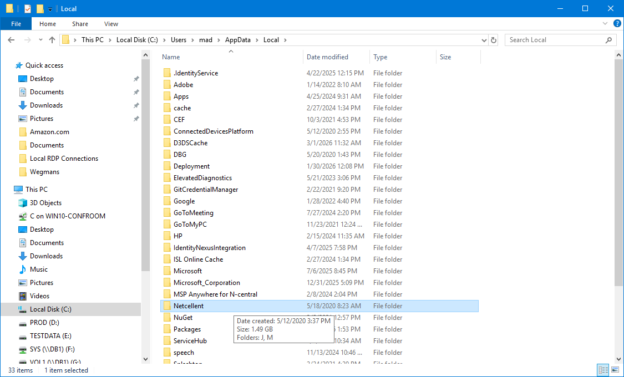
Task: Click the Back navigation arrow
Action: [11, 40]
